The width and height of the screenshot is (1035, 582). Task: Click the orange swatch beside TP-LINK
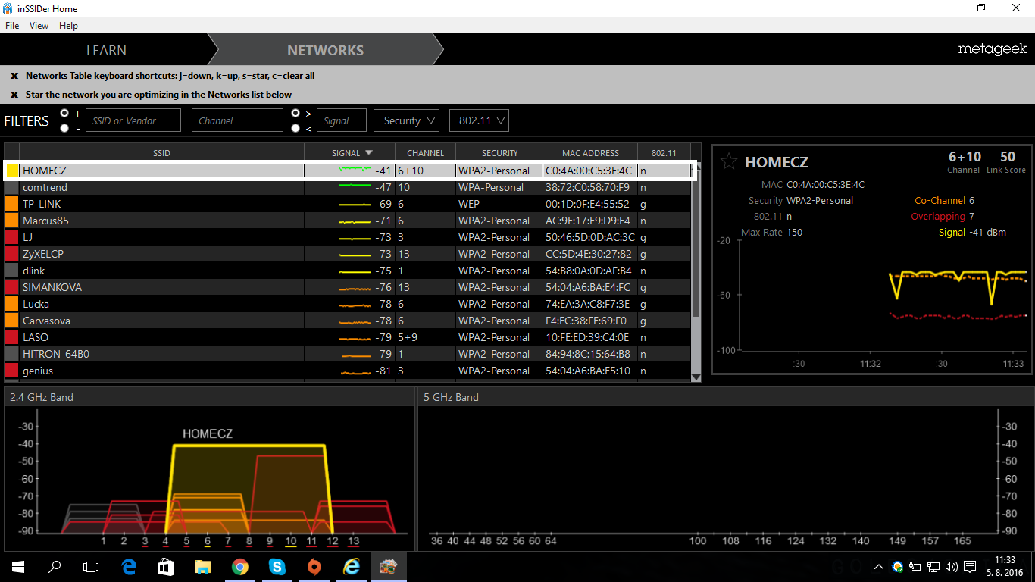click(x=11, y=204)
